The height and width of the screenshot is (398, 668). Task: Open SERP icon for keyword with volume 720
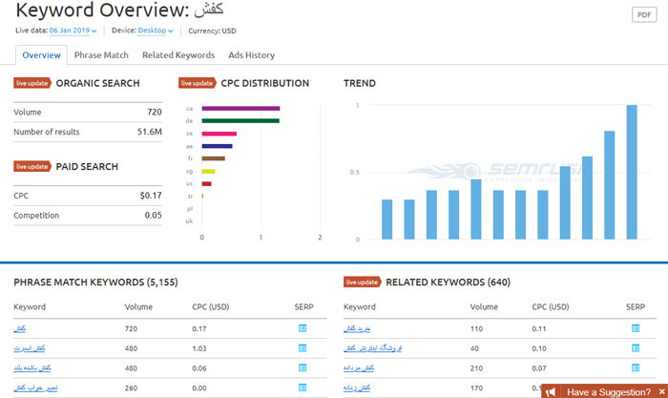click(303, 328)
